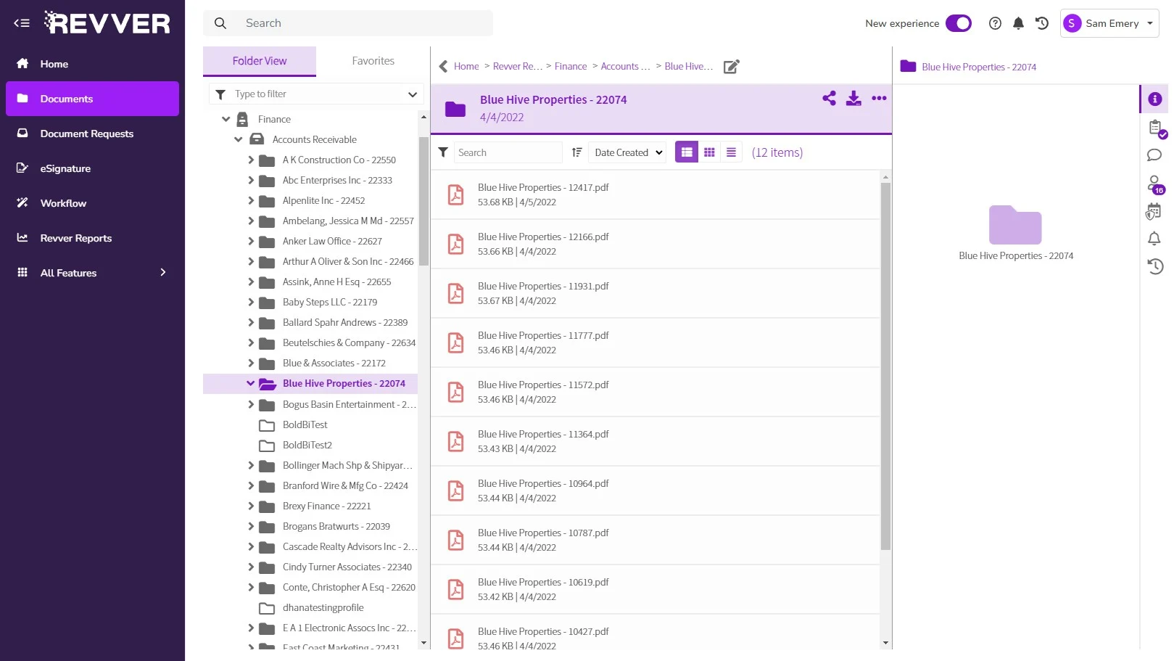Click the file list Search field
1174x661 pixels.
[x=508, y=152]
